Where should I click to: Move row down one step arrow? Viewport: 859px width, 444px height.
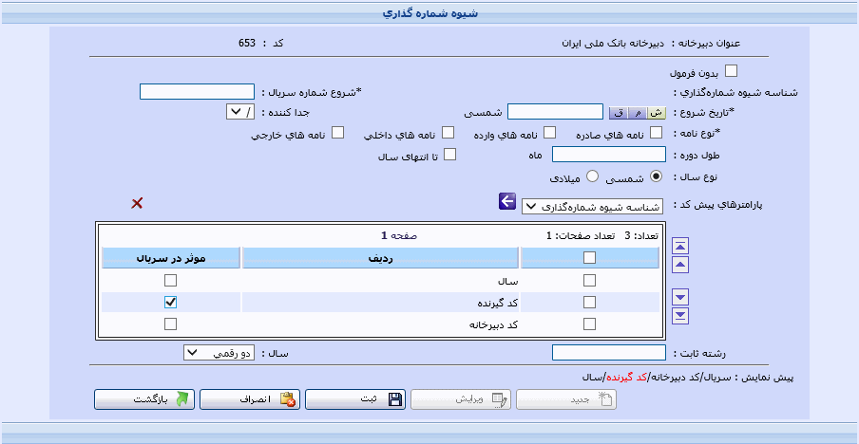point(679,298)
